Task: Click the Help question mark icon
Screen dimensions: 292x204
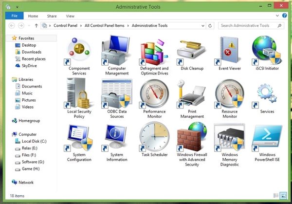Action: (x=284, y=16)
